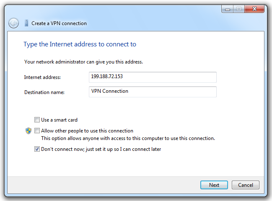Click the security shield icon
The image size is (272, 201).
point(28,131)
